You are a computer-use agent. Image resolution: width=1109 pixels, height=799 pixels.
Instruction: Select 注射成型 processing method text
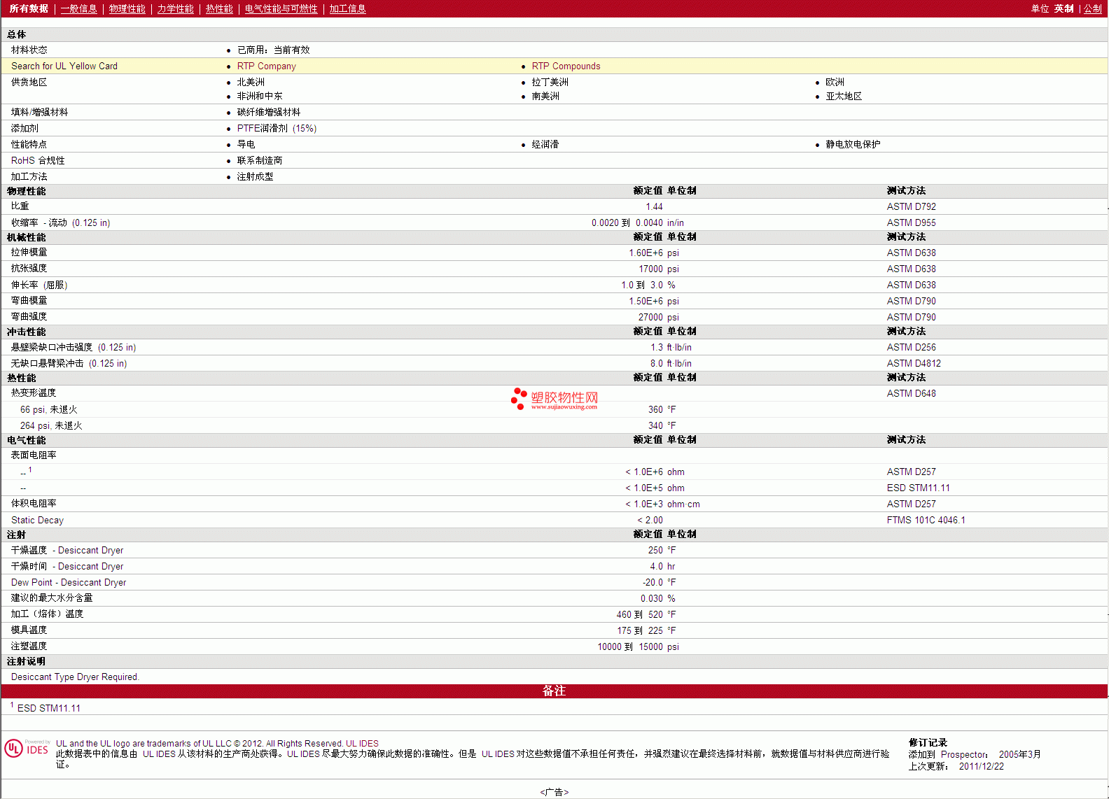click(255, 176)
